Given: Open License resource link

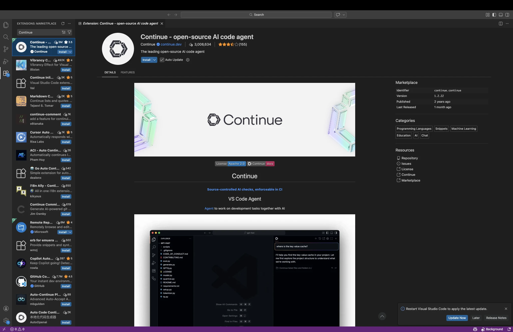Looking at the screenshot, I should pyautogui.click(x=407, y=169).
